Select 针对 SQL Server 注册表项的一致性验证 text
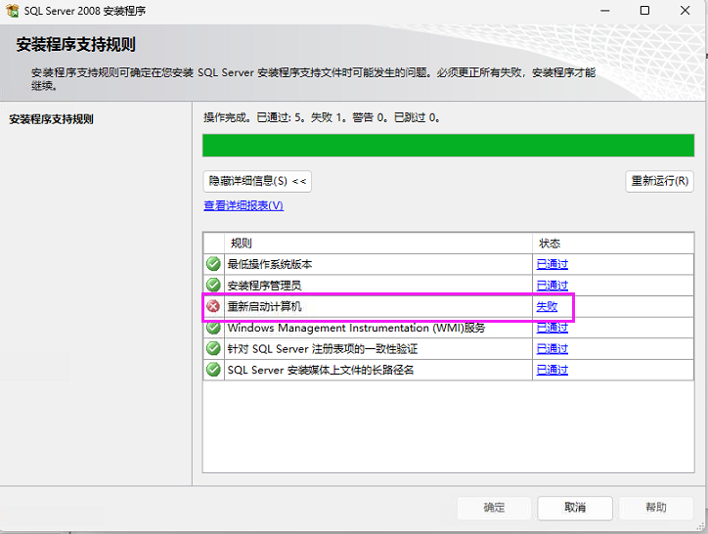708x534 pixels. point(323,349)
